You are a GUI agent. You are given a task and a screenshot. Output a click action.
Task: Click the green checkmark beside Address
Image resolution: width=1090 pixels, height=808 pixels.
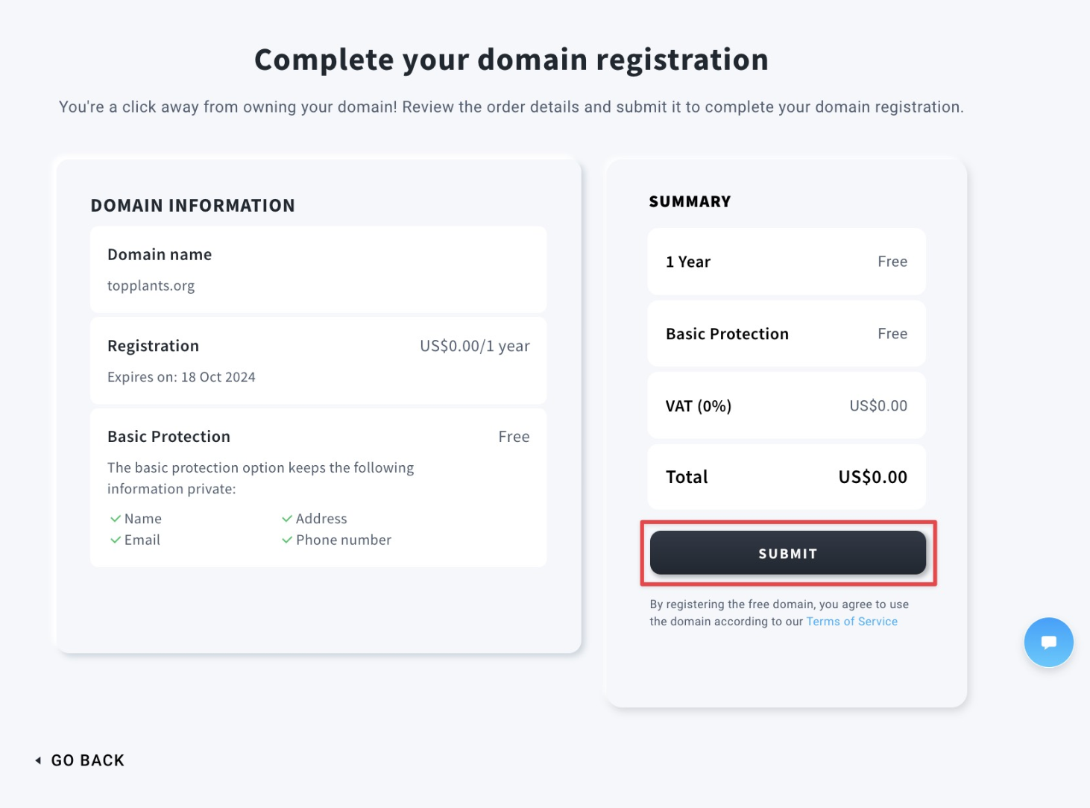tap(287, 519)
